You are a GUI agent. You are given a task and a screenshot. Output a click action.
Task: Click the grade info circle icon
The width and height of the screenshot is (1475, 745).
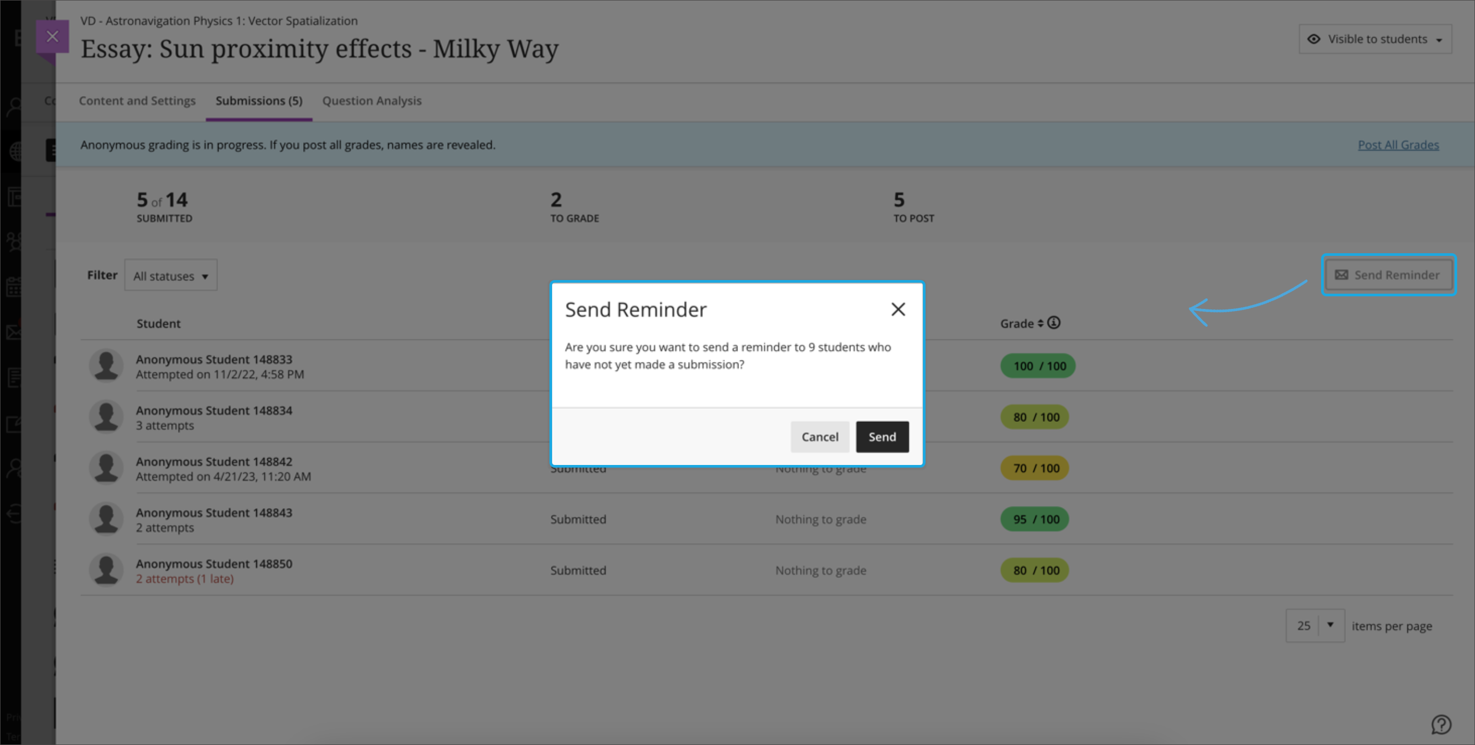pos(1054,323)
